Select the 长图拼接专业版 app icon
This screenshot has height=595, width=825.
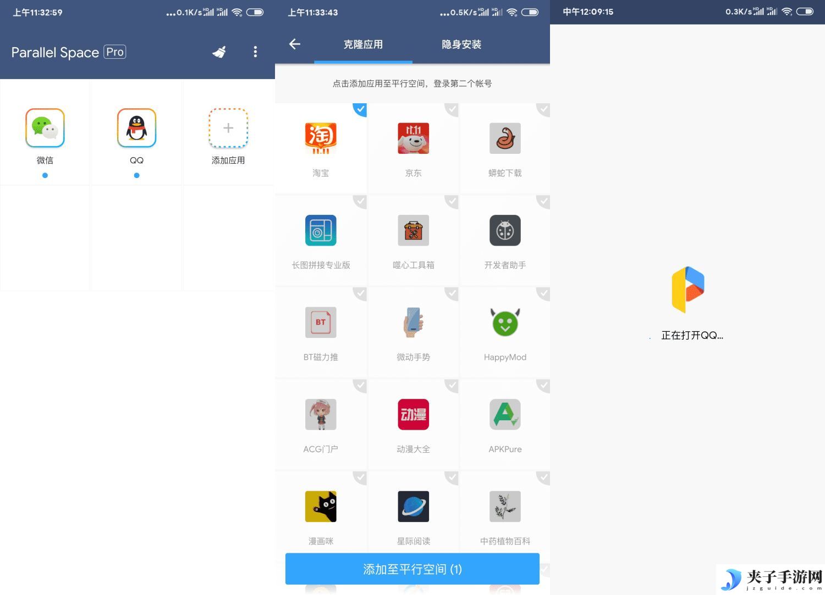pyautogui.click(x=321, y=230)
